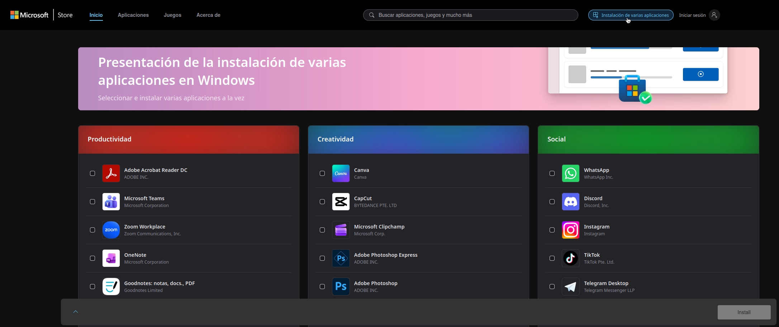This screenshot has width=779, height=327.
Task: Click the TikTok app icon
Action: point(570,258)
